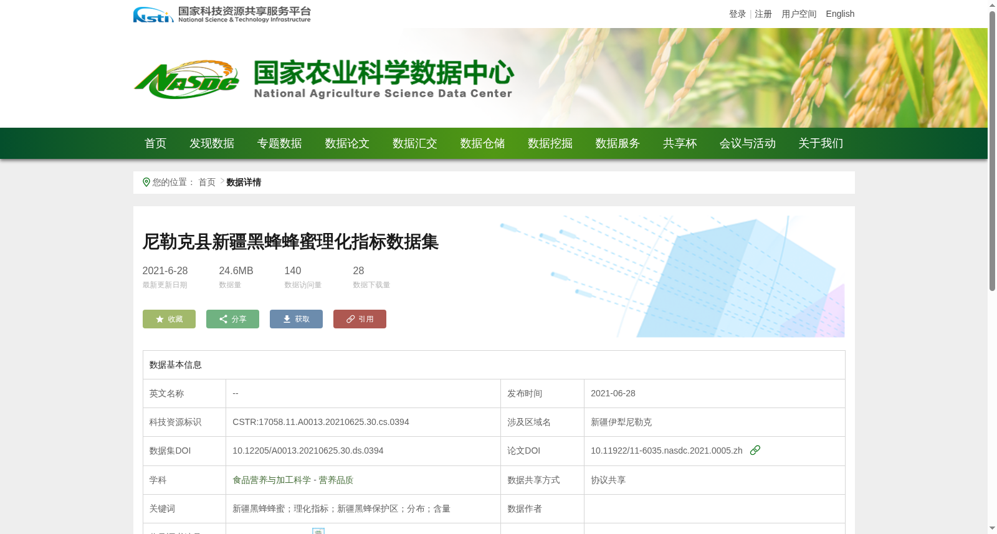This screenshot has width=997, height=534.
Task: Click the NASDC green logo
Action: (x=186, y=80)
